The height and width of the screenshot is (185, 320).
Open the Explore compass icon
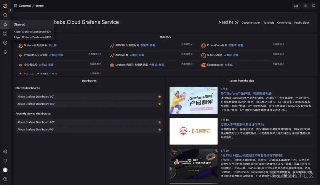pyautogui.click(x=5, y=43)
